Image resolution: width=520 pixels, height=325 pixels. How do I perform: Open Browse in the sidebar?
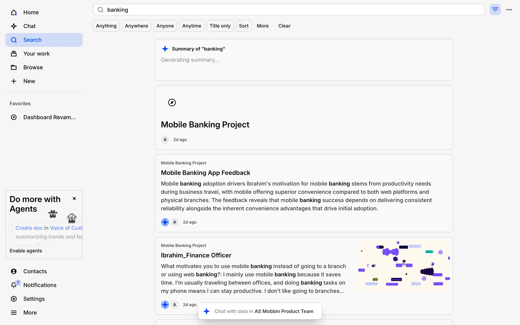33,67
